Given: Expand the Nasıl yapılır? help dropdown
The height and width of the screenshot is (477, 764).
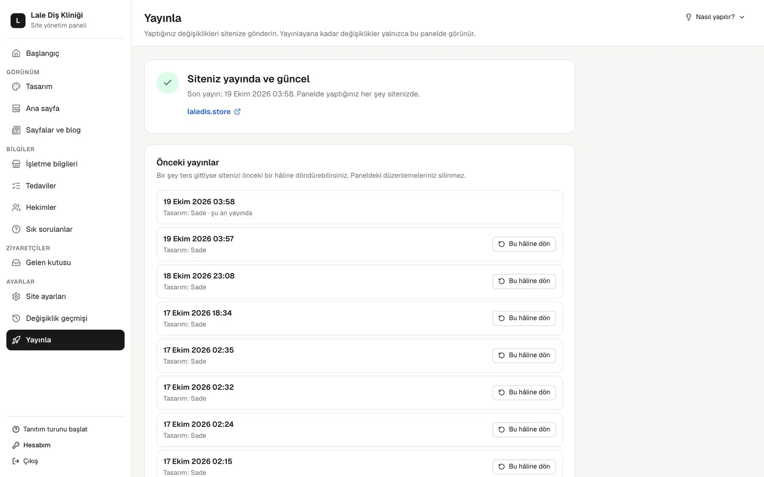Looking at the screenshot, I should pyautogui.click(x=715, y=17).
